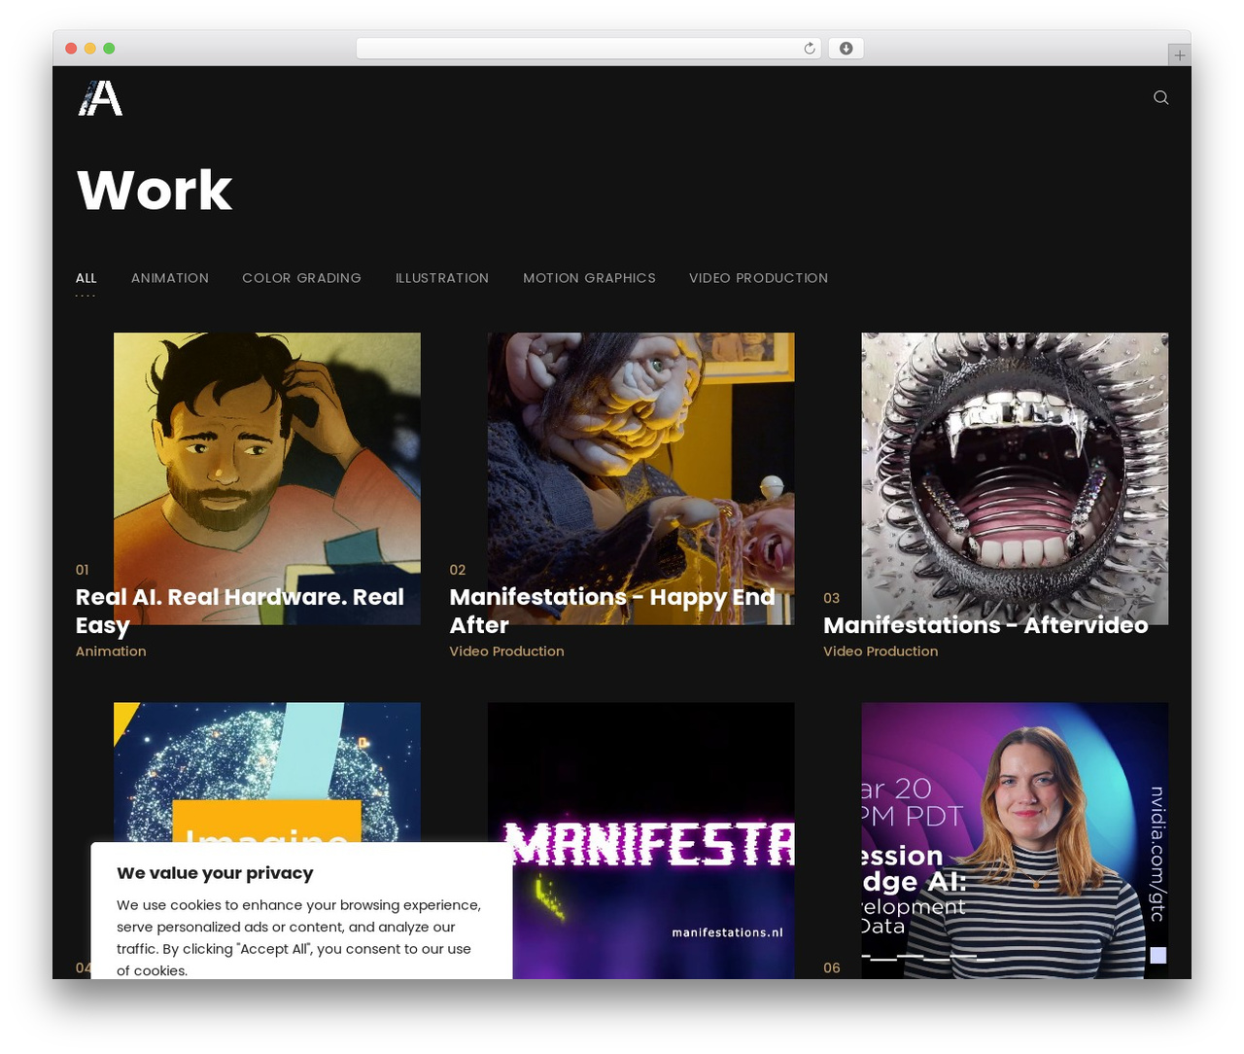This screenshot has width=1244, height=1054.
Task: Open the search icon in the header
Action: (1160, 97)
